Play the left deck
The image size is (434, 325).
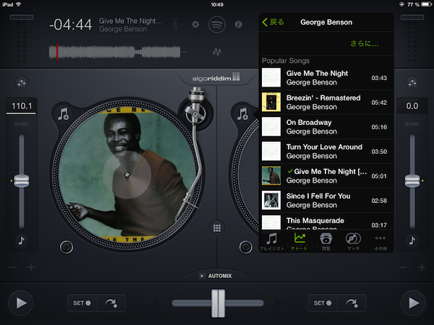point(21,303)
